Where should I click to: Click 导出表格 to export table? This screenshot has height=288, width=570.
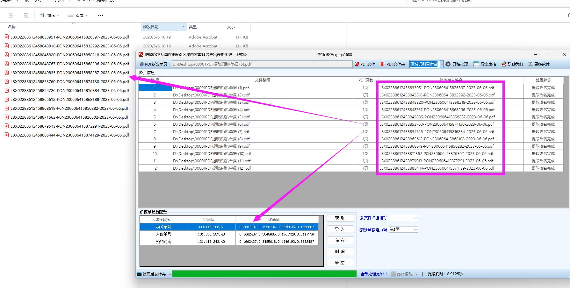pyautogui.click(x=485, y=64)
